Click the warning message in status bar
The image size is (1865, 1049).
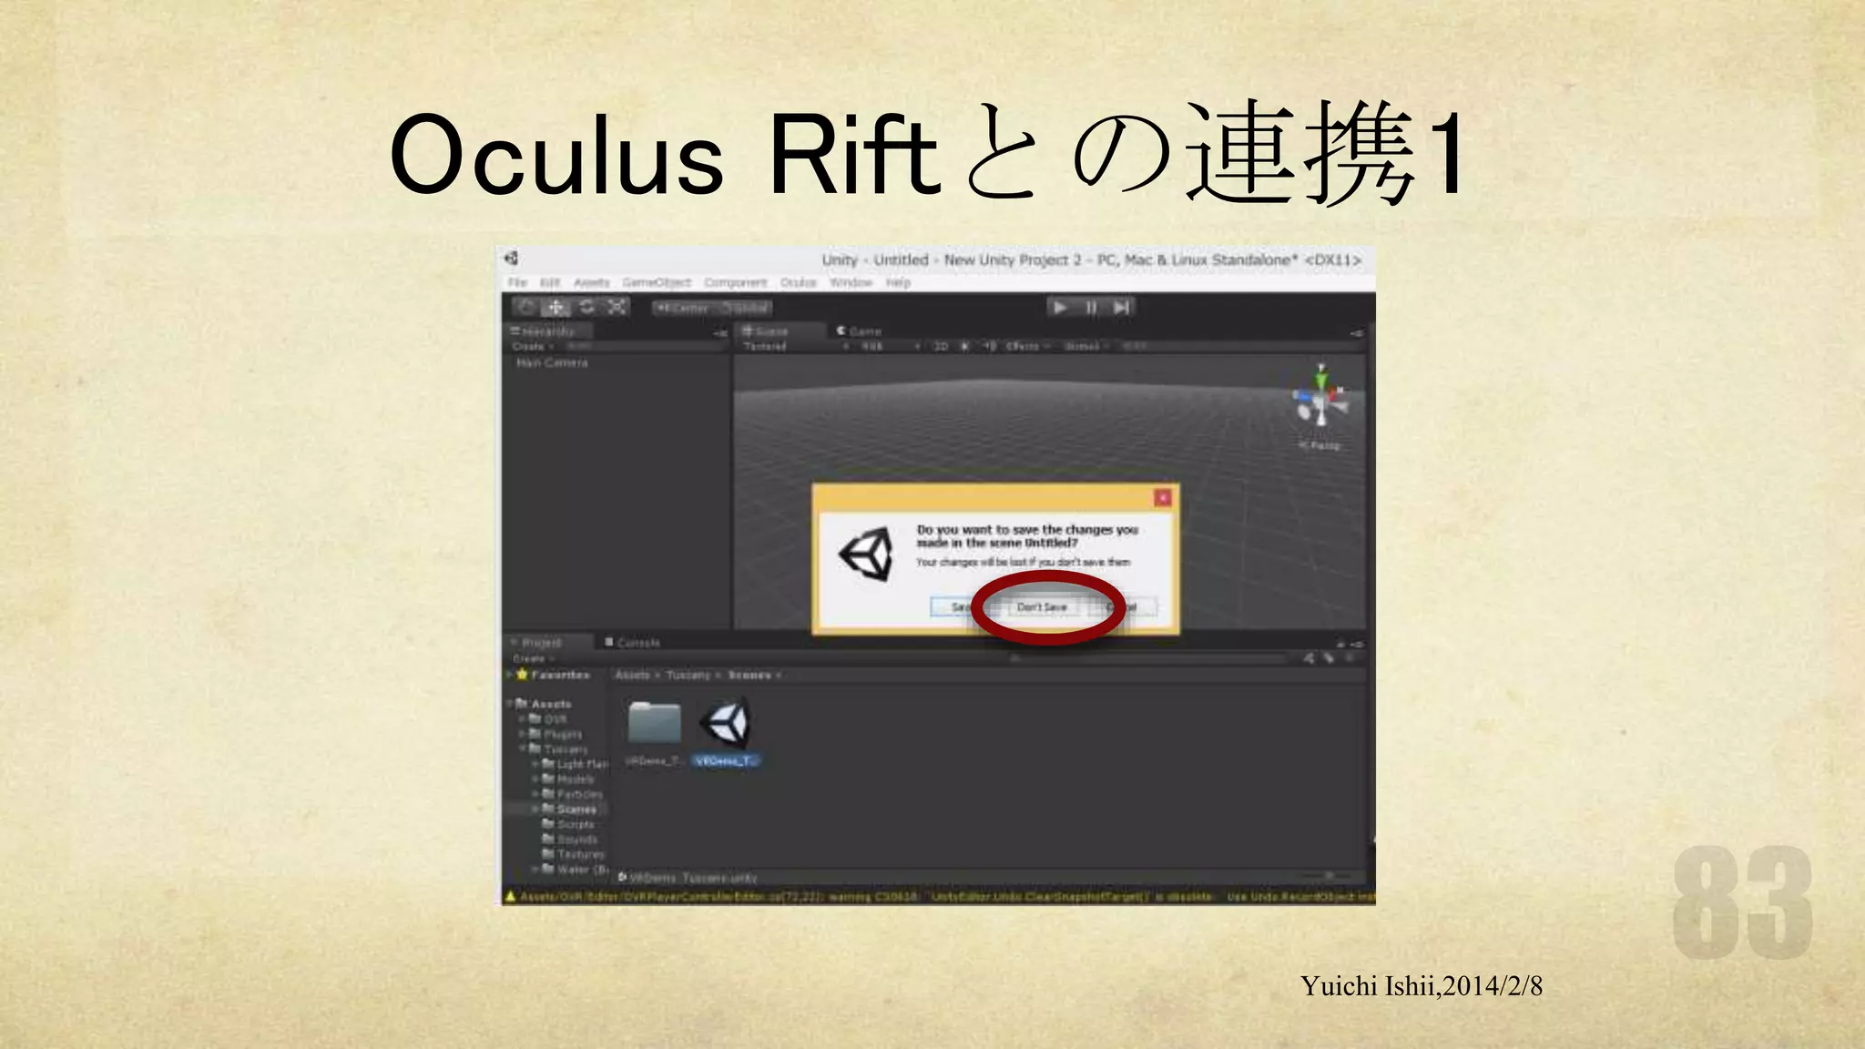[x=938, y=897]
